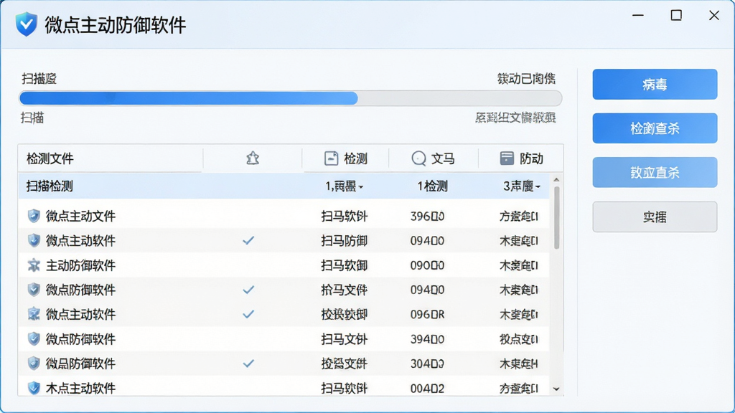Click the panel icon beside the 防动 header
The height and width of the screenshot is (413, 735).
[x=507, y=158]
